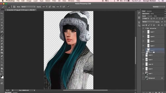Select the Hand tool
This screenshot has height=93, width=166.
pyautogui.click(x=2, y=68)
